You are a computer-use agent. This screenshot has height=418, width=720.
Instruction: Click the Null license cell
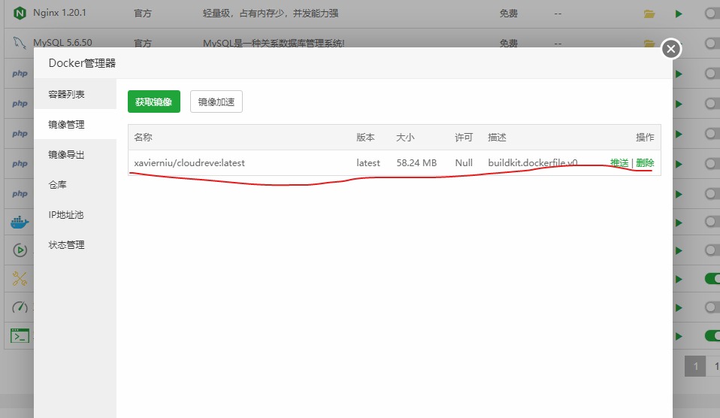point(464,163)
